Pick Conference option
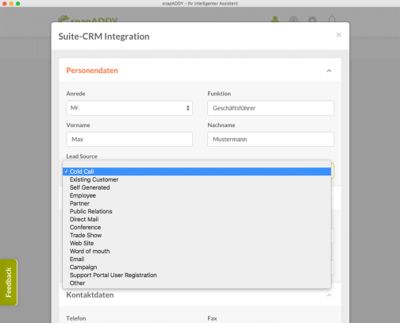The image size is (400, 323). [x=197, y=227]
